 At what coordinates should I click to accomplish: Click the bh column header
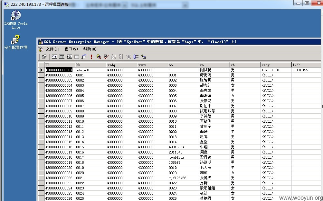pyautogui.click(x=90, y=65)
